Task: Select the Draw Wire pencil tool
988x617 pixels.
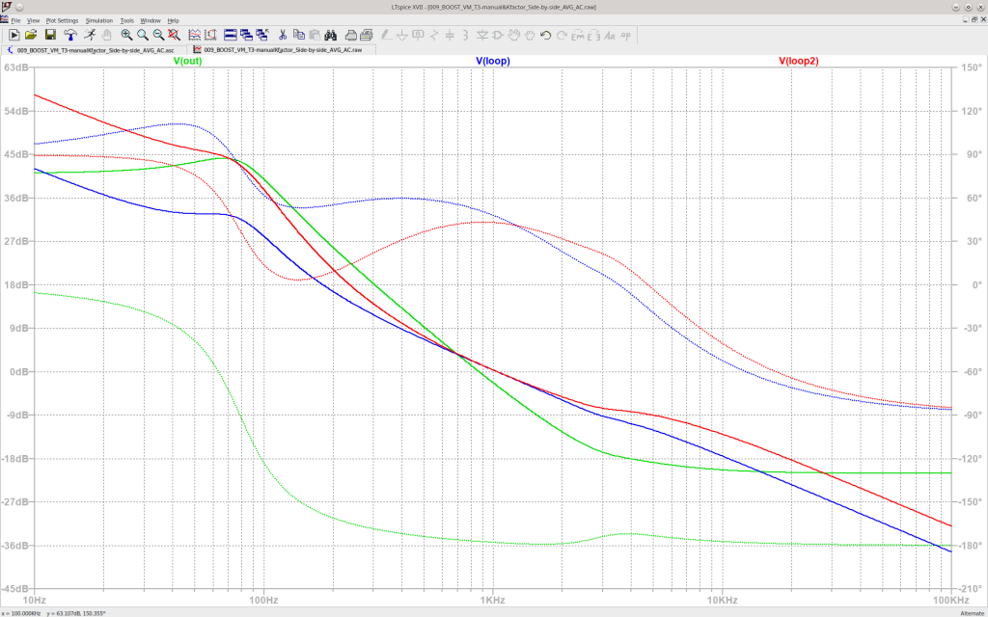Action: (x=386, y=35)
